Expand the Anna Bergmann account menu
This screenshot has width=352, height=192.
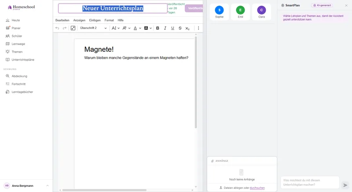point(26,186)
